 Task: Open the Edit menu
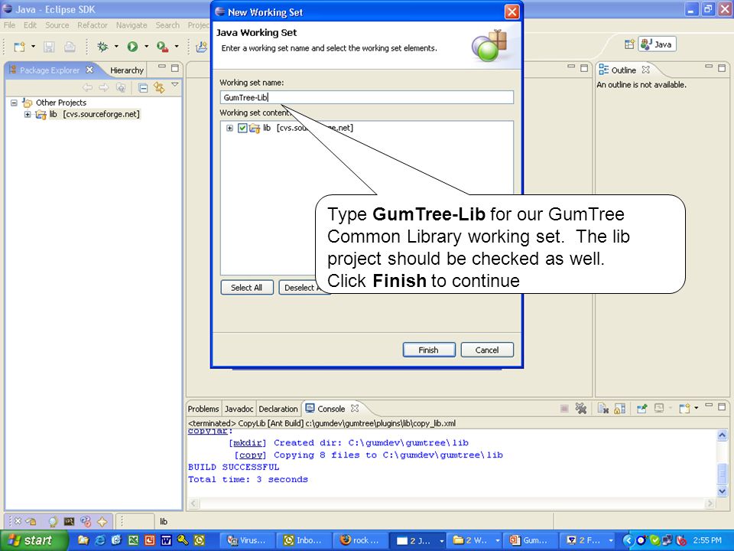(30, 25)
